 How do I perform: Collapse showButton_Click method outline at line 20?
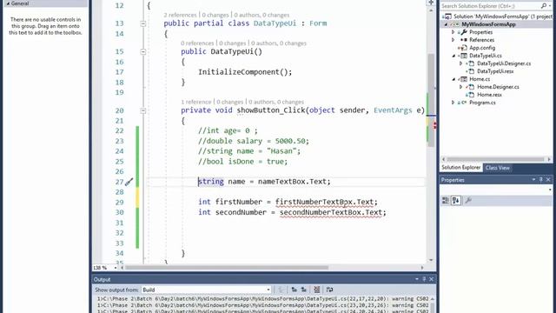point(142,110)
